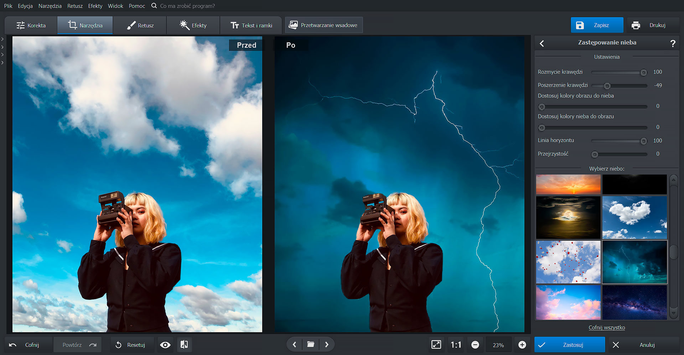Open the Efekty menu in menu bar

95,6
